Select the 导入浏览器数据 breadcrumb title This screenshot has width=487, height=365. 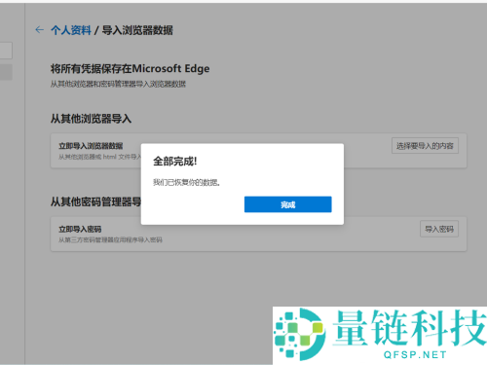point(137,30)
